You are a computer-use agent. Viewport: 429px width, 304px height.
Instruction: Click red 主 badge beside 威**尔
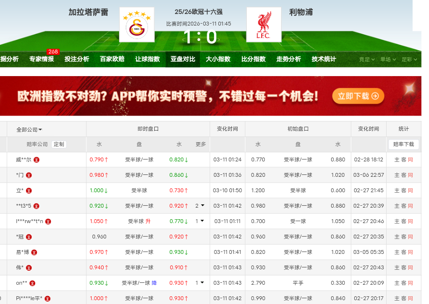click(36, 159)
